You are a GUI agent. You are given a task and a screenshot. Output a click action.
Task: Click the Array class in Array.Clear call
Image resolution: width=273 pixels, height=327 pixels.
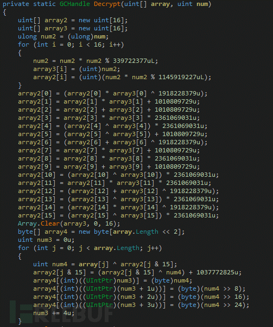[x=27, y=223]
